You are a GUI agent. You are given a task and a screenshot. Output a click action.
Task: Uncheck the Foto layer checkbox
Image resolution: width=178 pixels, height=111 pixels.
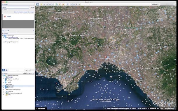[5, 83]
